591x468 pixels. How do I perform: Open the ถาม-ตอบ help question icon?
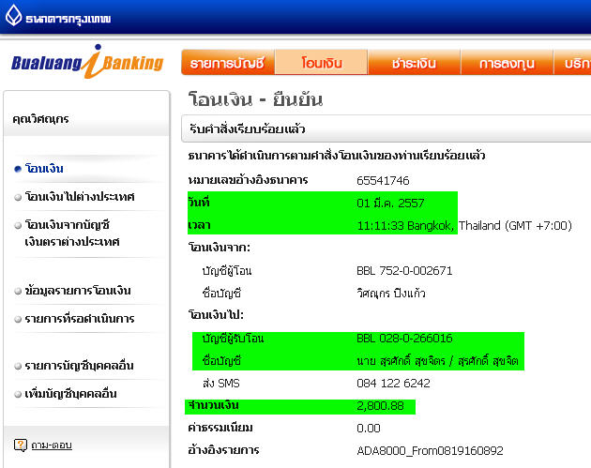point(21,445)
